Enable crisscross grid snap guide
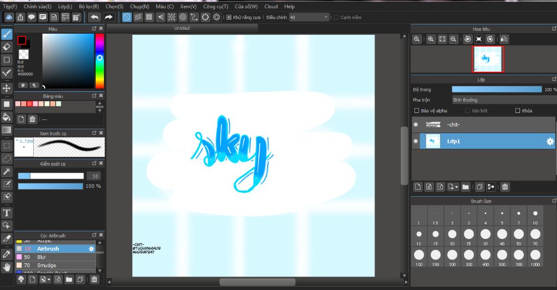The width and height of the screenshot is (557, 290). 149,17
